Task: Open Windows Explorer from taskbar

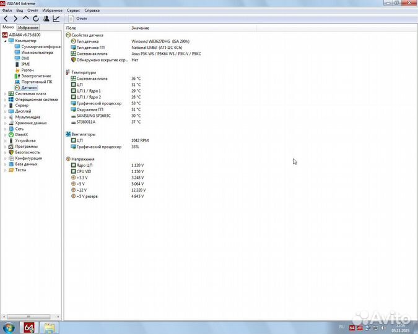Action: click(49, 328)
